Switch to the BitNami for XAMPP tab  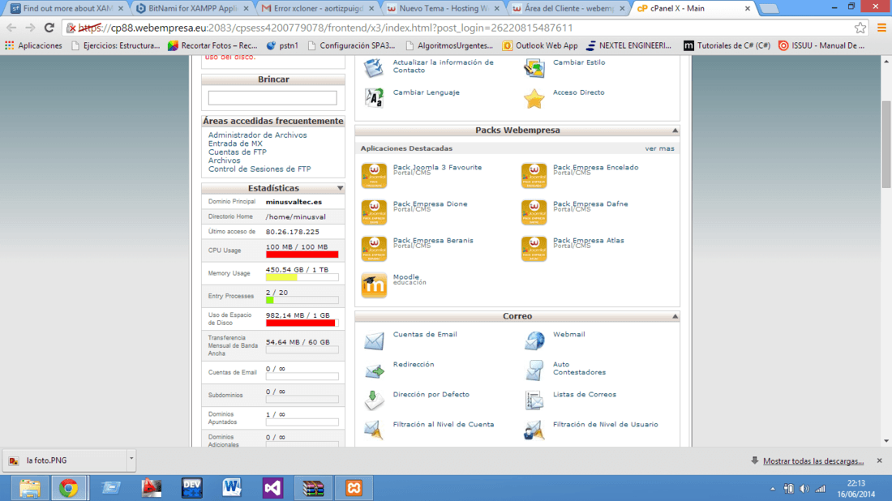(194, 9)
